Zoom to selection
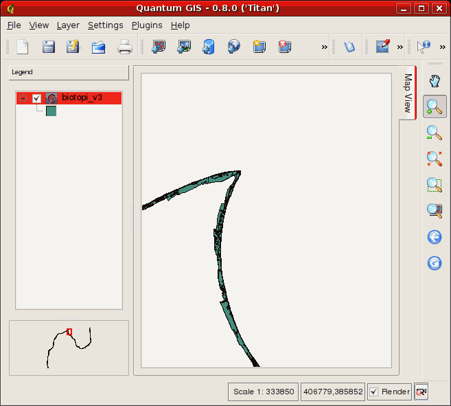 435,185
